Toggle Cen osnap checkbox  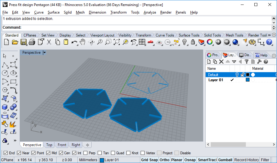pyautogui.click(x=61, y=153)
